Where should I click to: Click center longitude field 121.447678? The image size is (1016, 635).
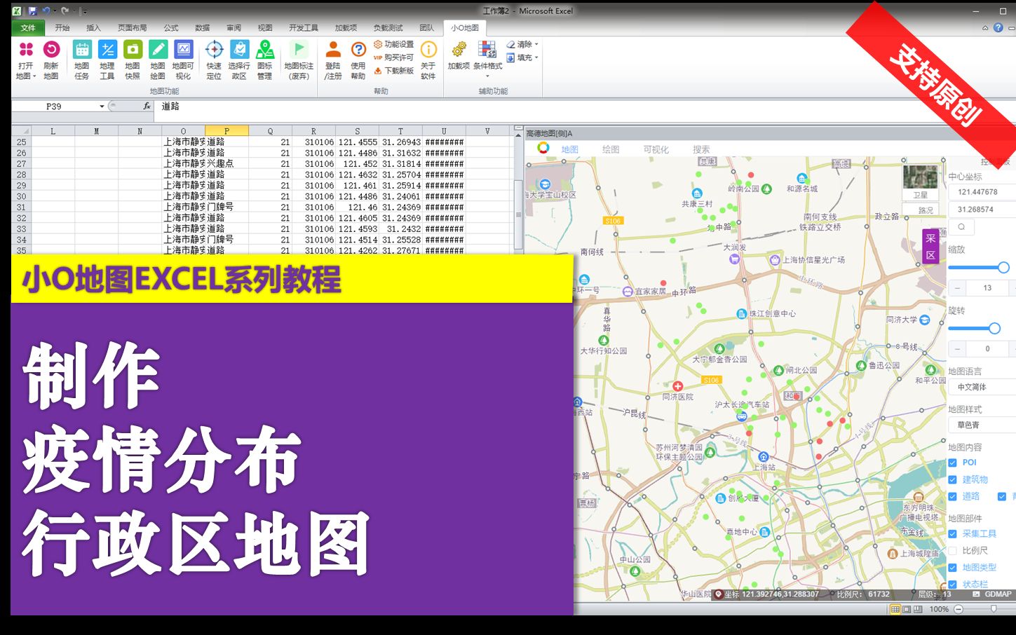[982, 192]
